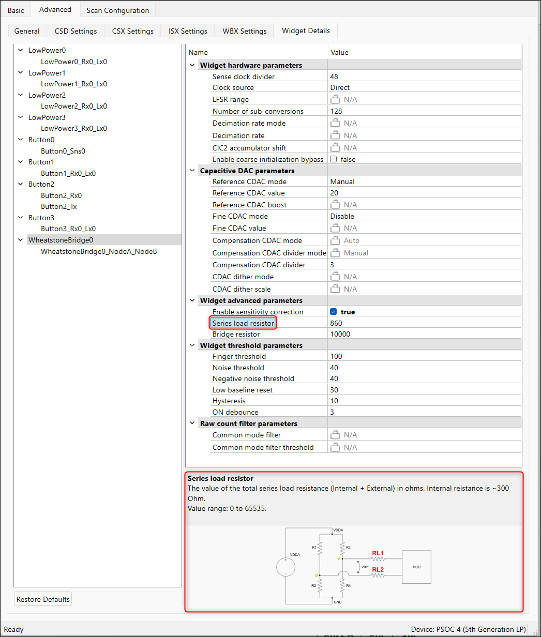
Task: Enable coarse initialization bypass checkbox
Action: [334, 159]
